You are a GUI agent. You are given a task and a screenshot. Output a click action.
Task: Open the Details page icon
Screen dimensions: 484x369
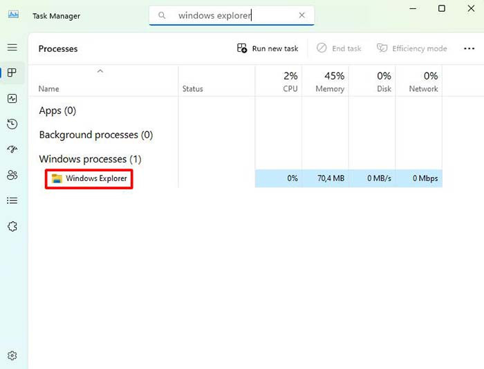[x=12, y=200]
